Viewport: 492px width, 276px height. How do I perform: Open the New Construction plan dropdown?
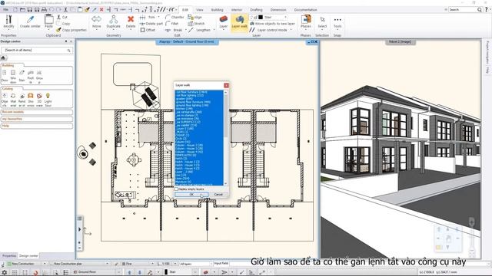[x=107, y=264]
